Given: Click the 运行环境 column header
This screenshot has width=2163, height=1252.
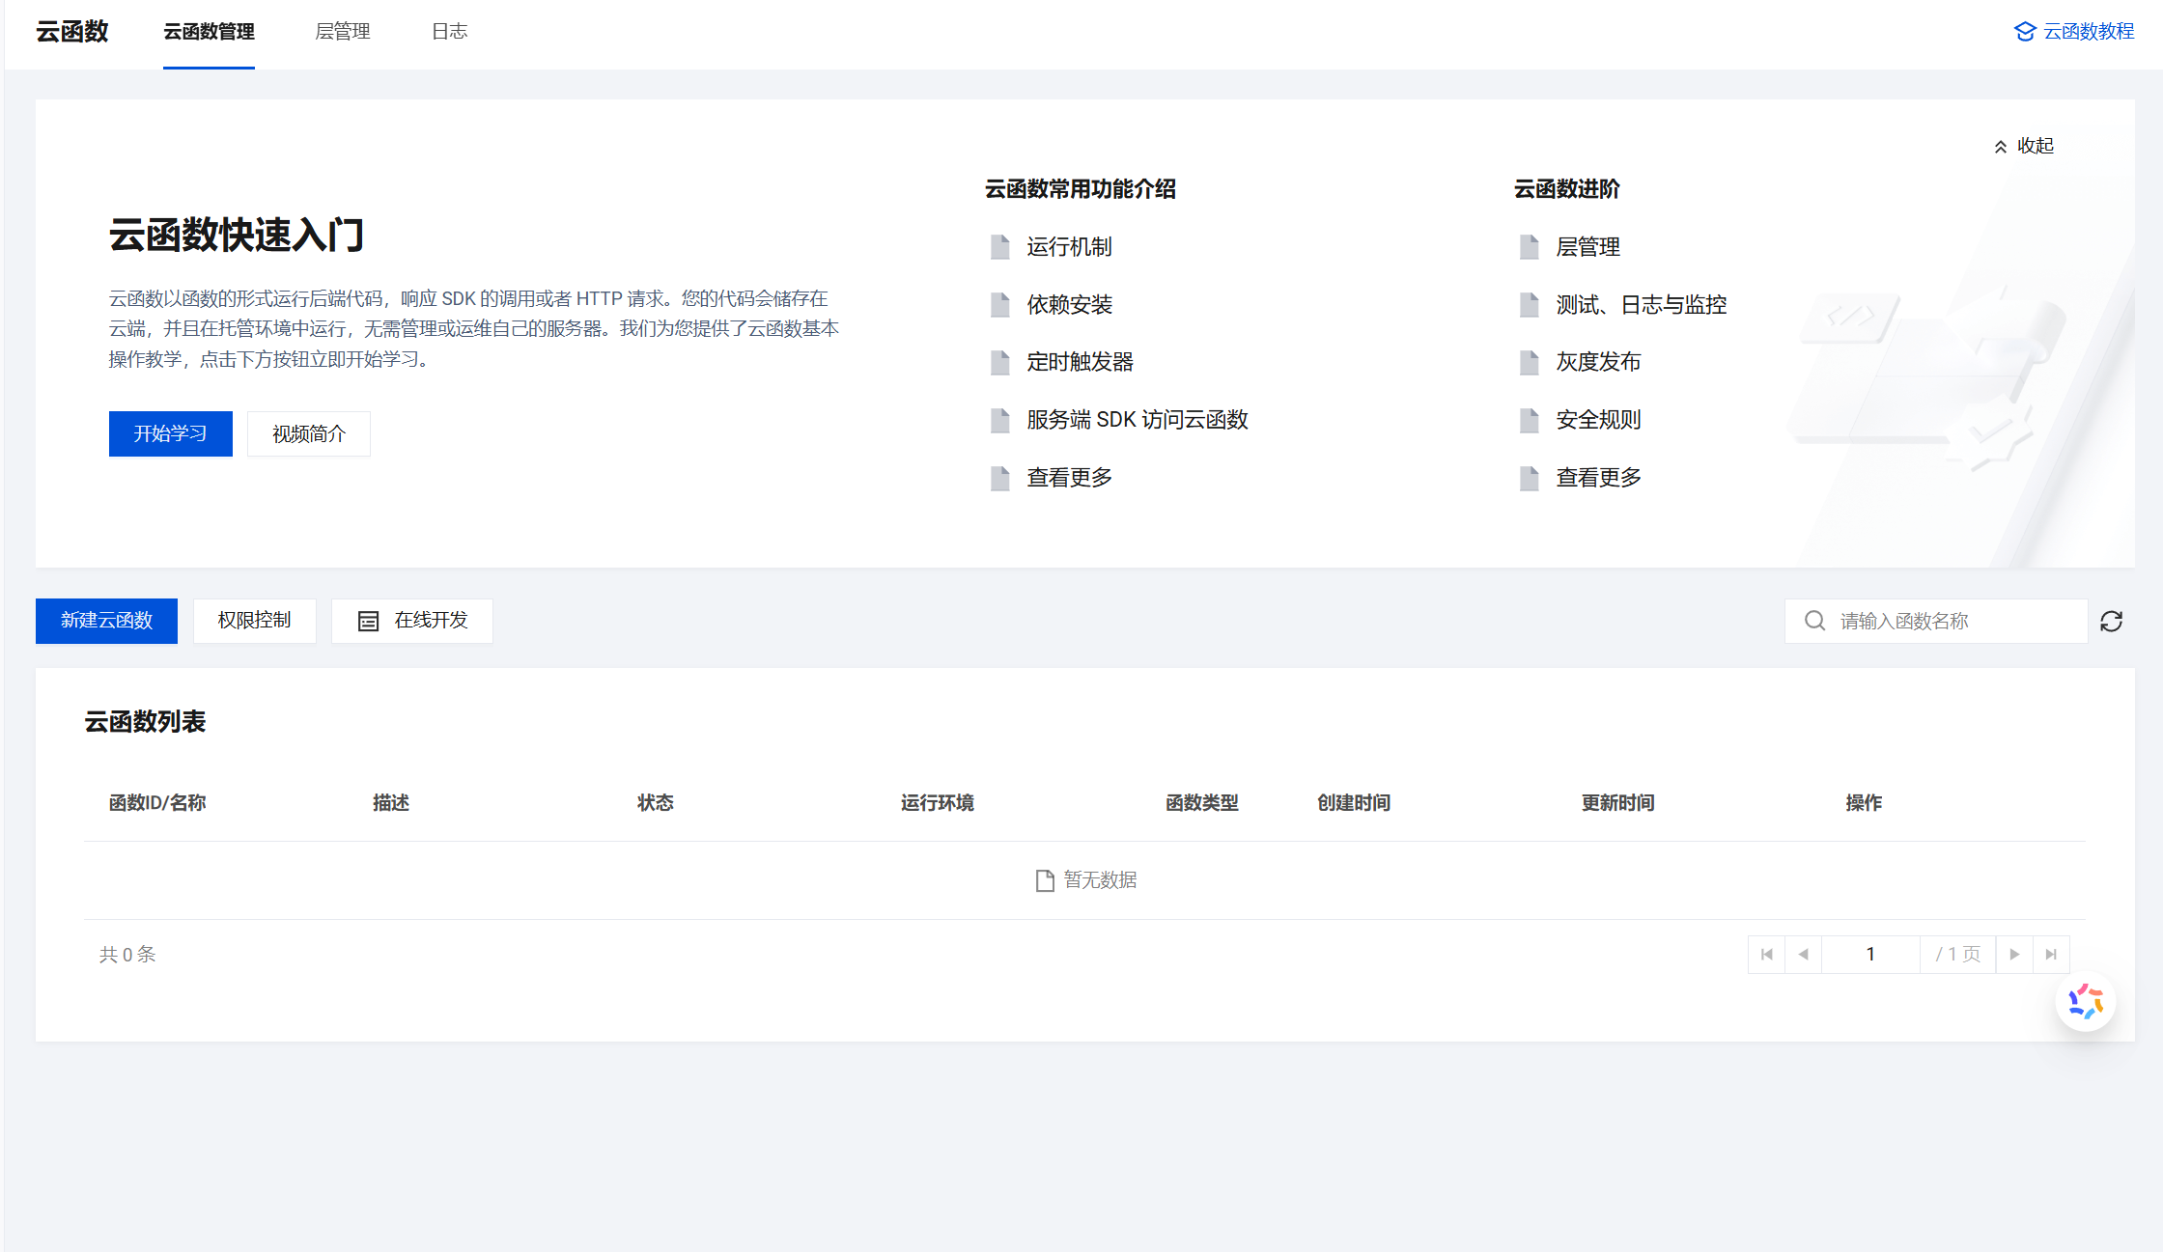Looking at the screenshot, I should point(938,803).
